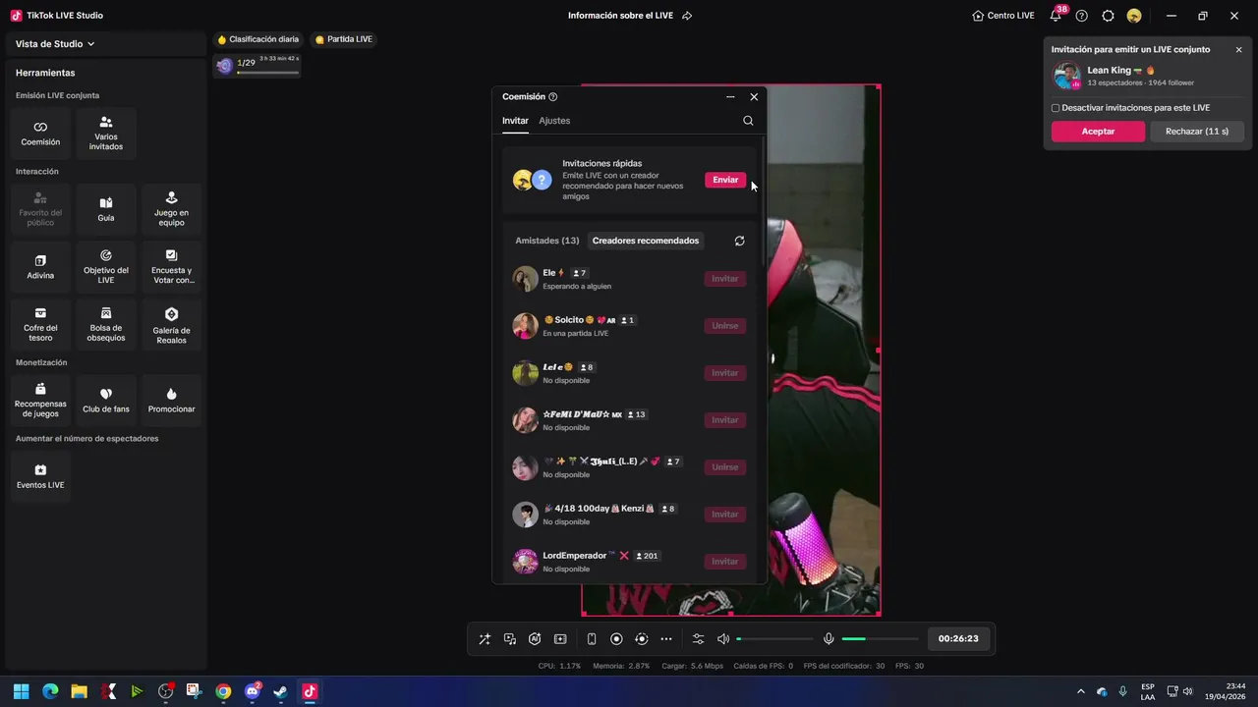Open Windows Start menu
Screen dimensions: 1258x707
point(21,691)
